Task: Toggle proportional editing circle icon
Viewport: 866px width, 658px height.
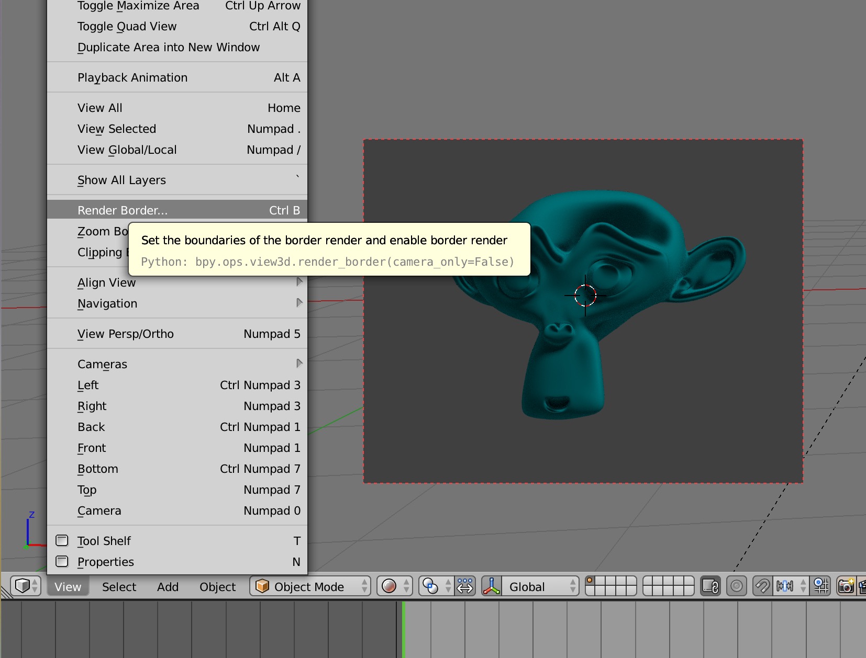Action: 737,586
